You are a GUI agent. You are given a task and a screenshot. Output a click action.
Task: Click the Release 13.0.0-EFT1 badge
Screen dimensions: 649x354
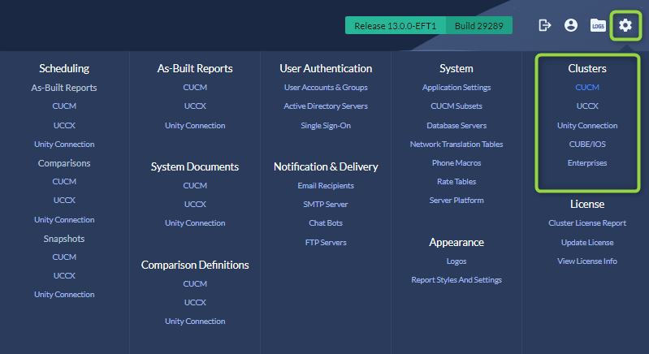tap(396, 25)
